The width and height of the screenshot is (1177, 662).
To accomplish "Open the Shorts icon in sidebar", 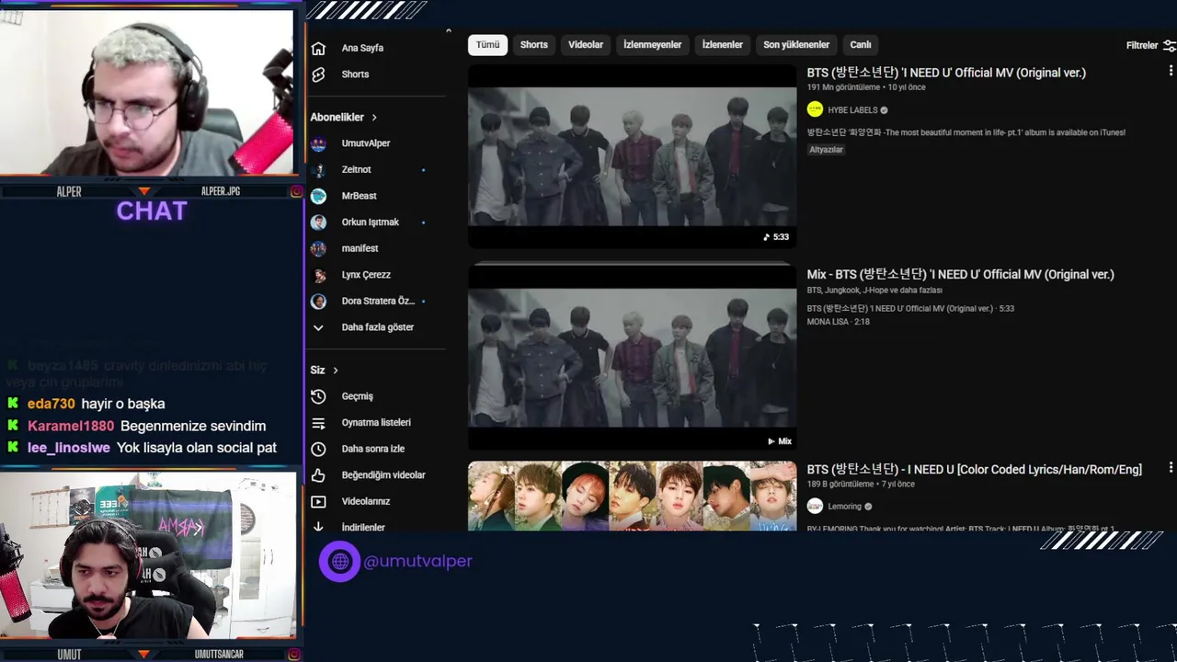I will point(318,74).
